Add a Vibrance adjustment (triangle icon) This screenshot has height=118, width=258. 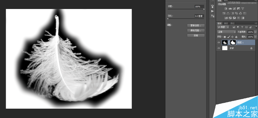[243, 9]
